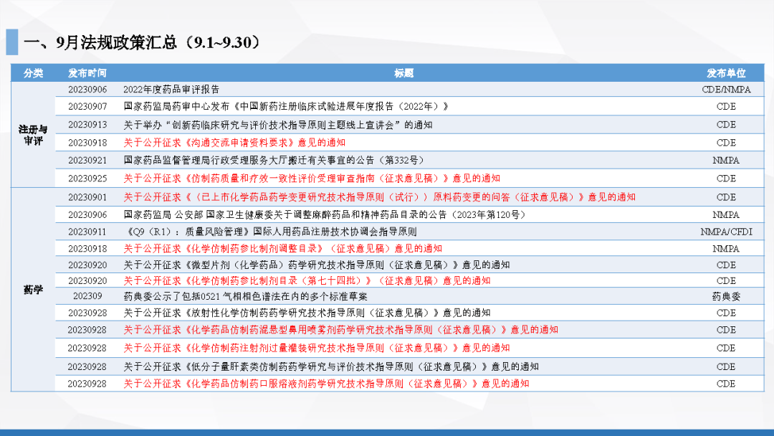Screen dimensions: 774x436
Task: Open the 2022年度药品审评报告 title
Action: click(x=171, y=90)
